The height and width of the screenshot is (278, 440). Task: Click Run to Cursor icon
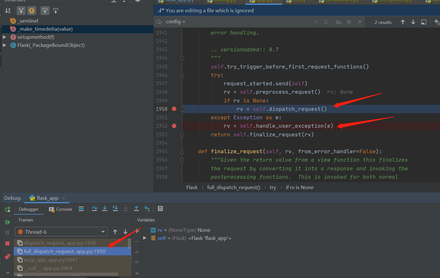(147, 209)
